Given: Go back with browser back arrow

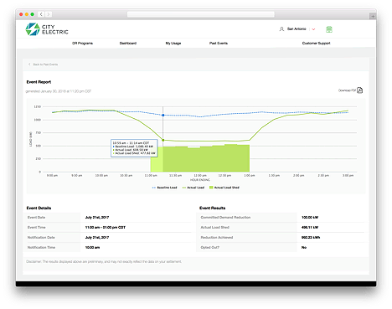Looking at the screenshot, I should coord(41,14).
